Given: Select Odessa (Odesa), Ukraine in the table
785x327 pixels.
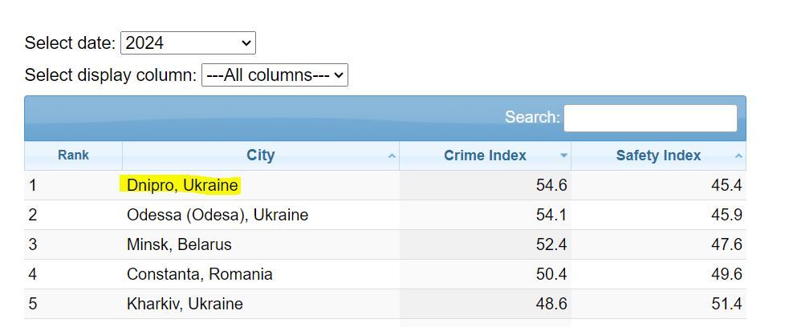Looking at the screenshot, I should coord(217,215).
